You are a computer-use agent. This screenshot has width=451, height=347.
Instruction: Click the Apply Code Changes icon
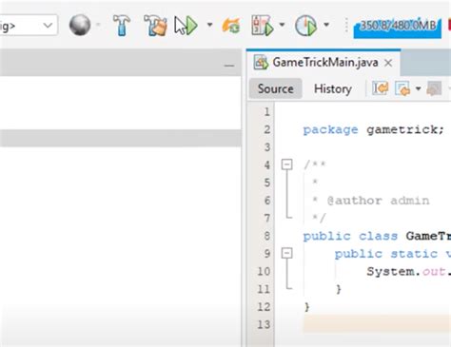[231, 26]
